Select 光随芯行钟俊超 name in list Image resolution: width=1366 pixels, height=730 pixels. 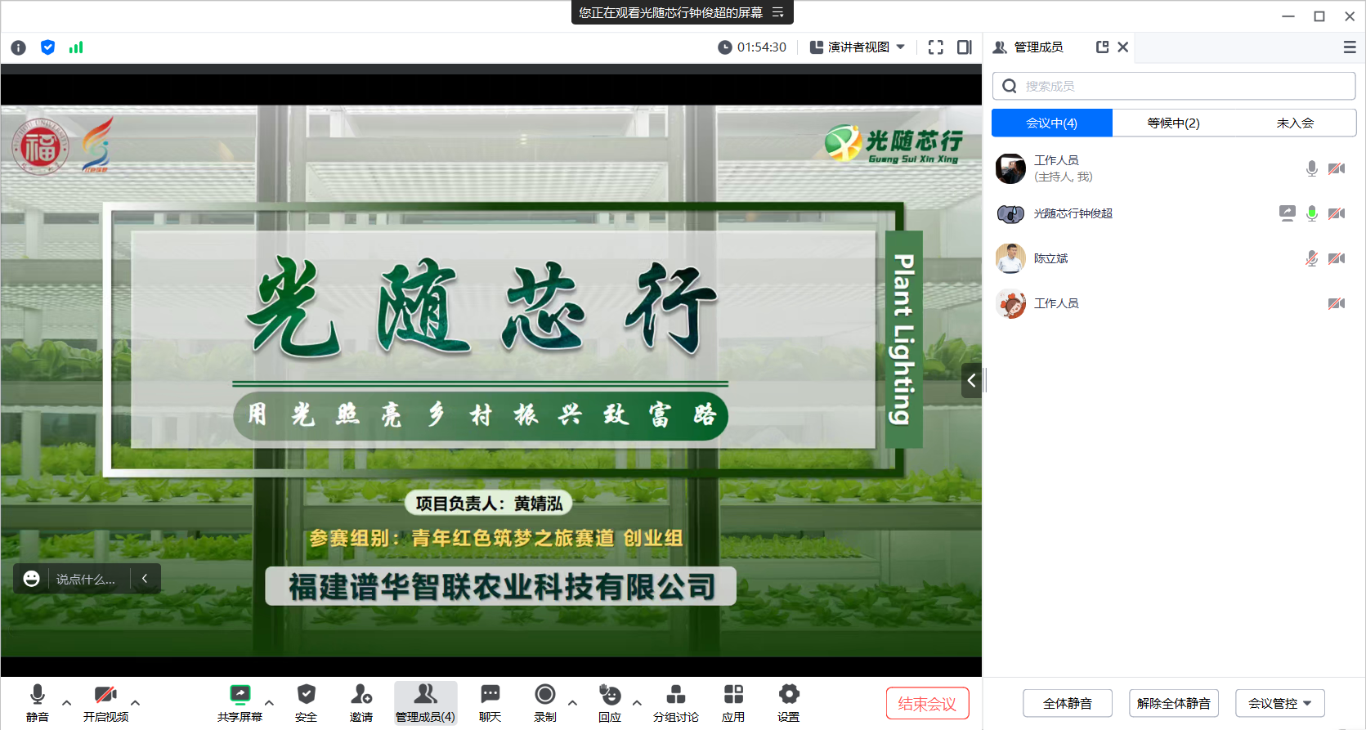click(x=1073, y=213)
